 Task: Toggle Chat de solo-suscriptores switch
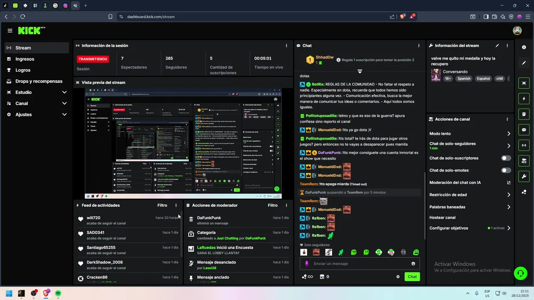pyautogui.click(x=506, y=158)
